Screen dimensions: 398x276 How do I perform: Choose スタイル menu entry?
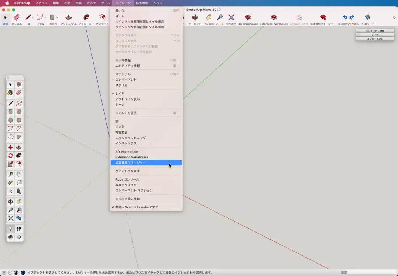[x=146, y=85]
